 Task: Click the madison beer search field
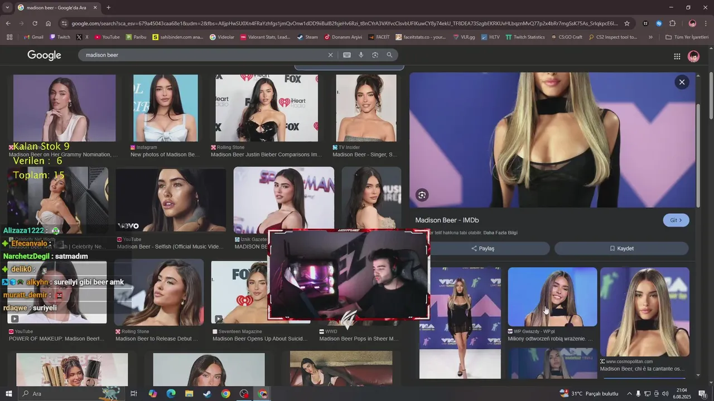[204, 55]
